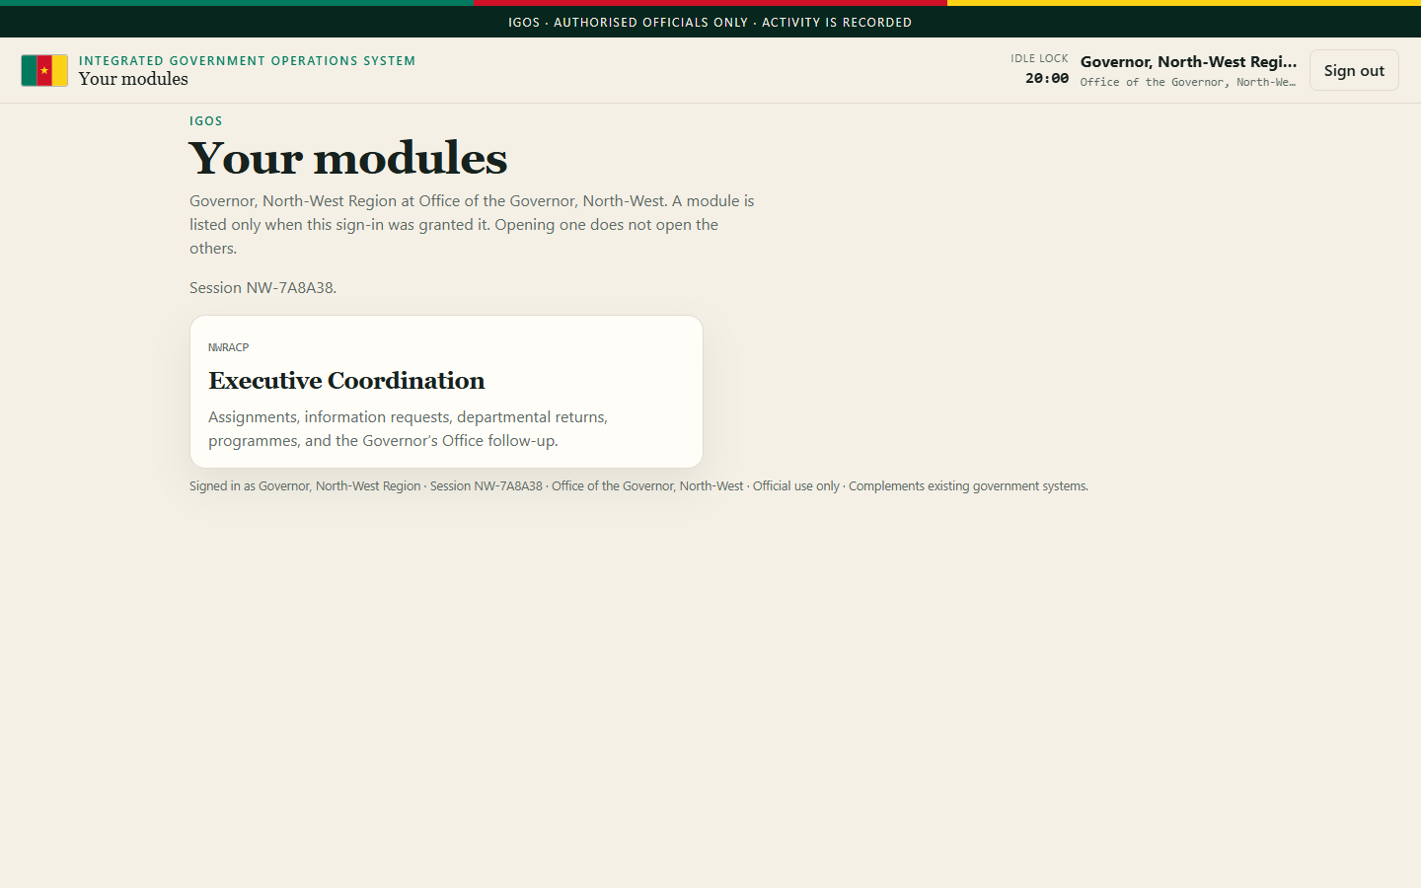Click the 'Assignments, information requests' card description
Screen dimensions: 1421x888
(408, 428)
